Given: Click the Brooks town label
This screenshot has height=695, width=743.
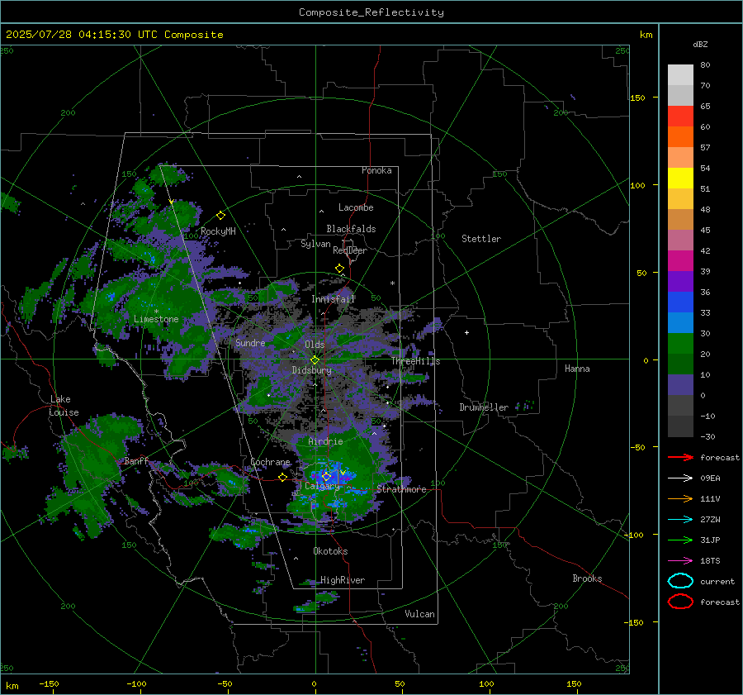Looking at the screenshot, I should point(587,578).
